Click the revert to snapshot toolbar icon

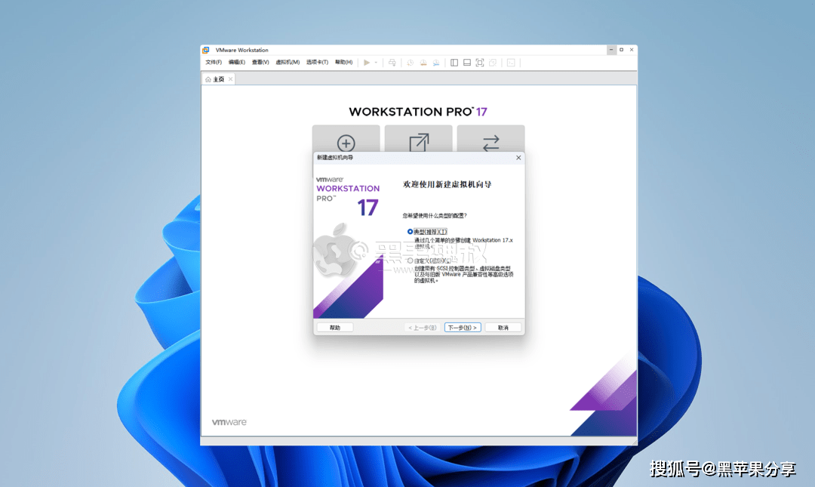point(423,63)
